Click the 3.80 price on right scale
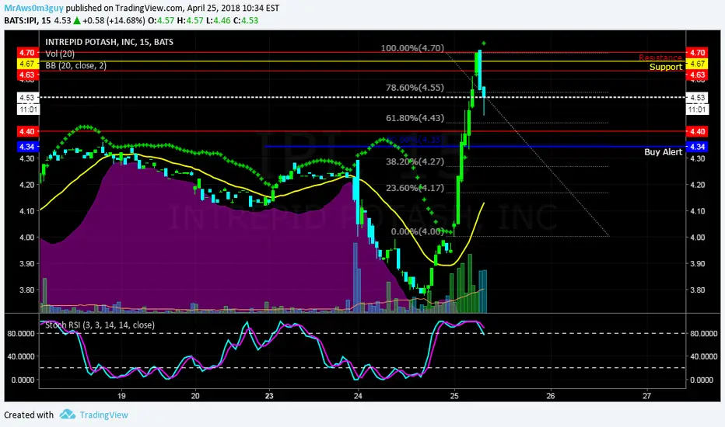Image resolution: width=725 pixels, height=427 pixels. [697, 290]
